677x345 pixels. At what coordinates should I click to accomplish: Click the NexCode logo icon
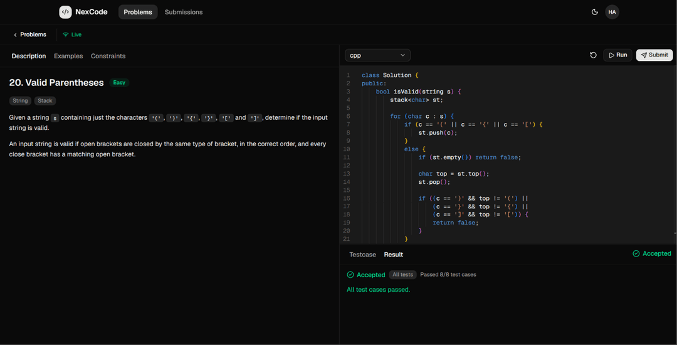[x=65, y=12]
